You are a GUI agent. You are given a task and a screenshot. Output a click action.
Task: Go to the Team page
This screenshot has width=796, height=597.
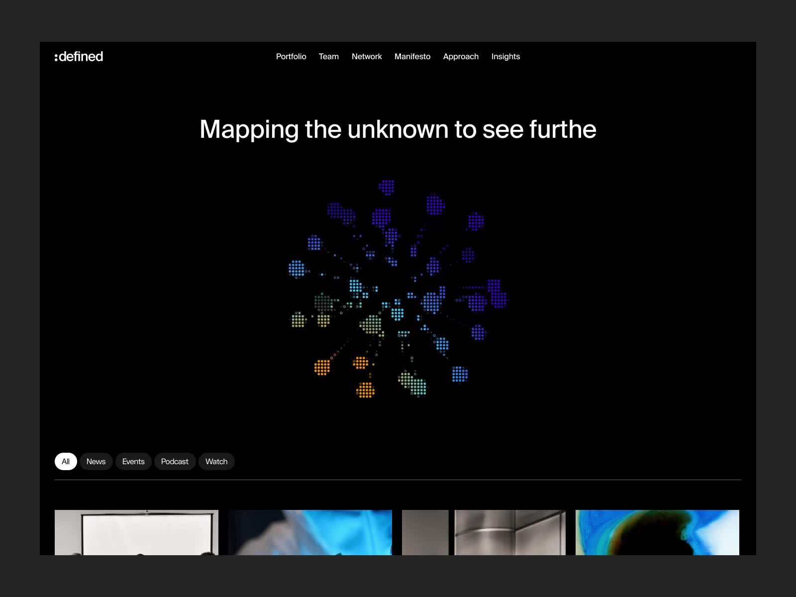(x=328, y=57)
